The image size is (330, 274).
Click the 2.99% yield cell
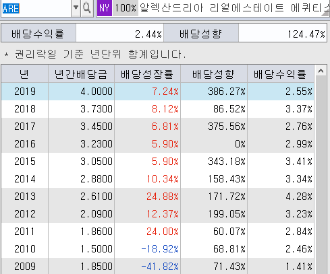tap(281, 144)
